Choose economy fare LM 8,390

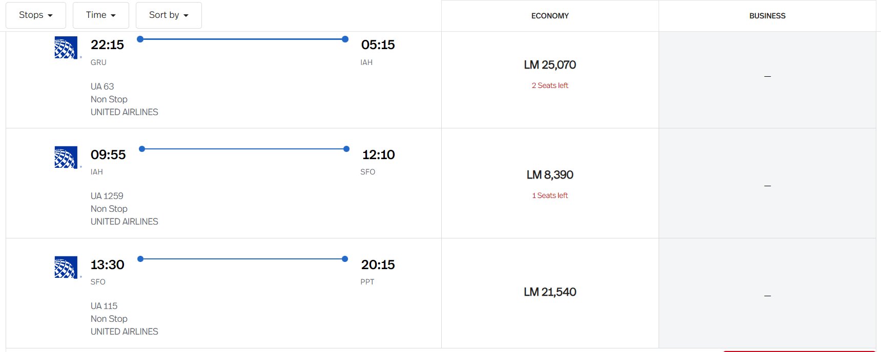550,175
